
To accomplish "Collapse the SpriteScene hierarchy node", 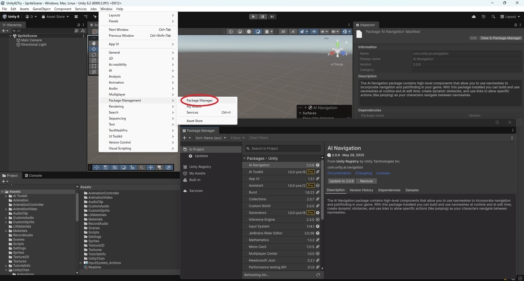I will tap(10, 36).
